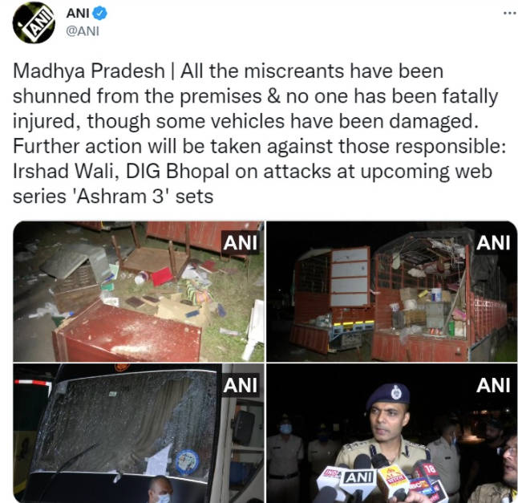The image size is (518, 503).
Task: Click the 'Ashram 3' text in the tweet
Action: pos(120,197)
